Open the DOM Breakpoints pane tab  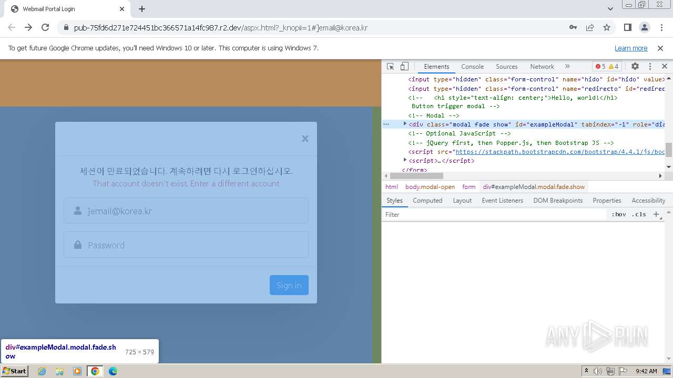click(x=558, y=201)
